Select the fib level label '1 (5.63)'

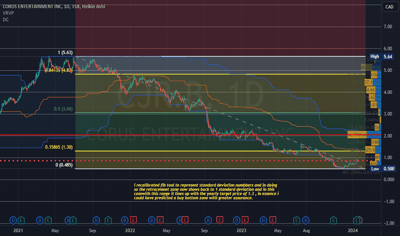[65, 52]
